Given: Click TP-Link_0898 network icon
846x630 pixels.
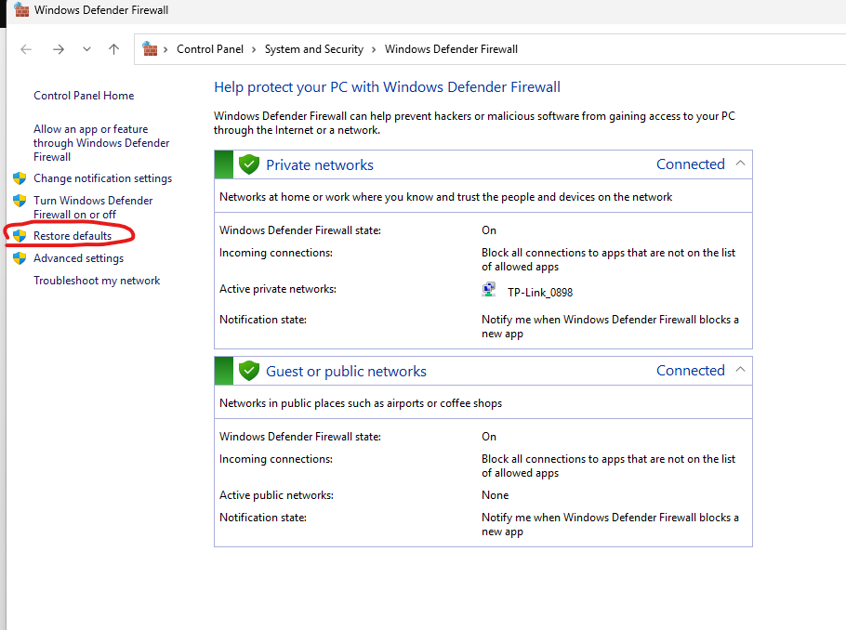Looking at the screenshot, I should tap(489, 290).
